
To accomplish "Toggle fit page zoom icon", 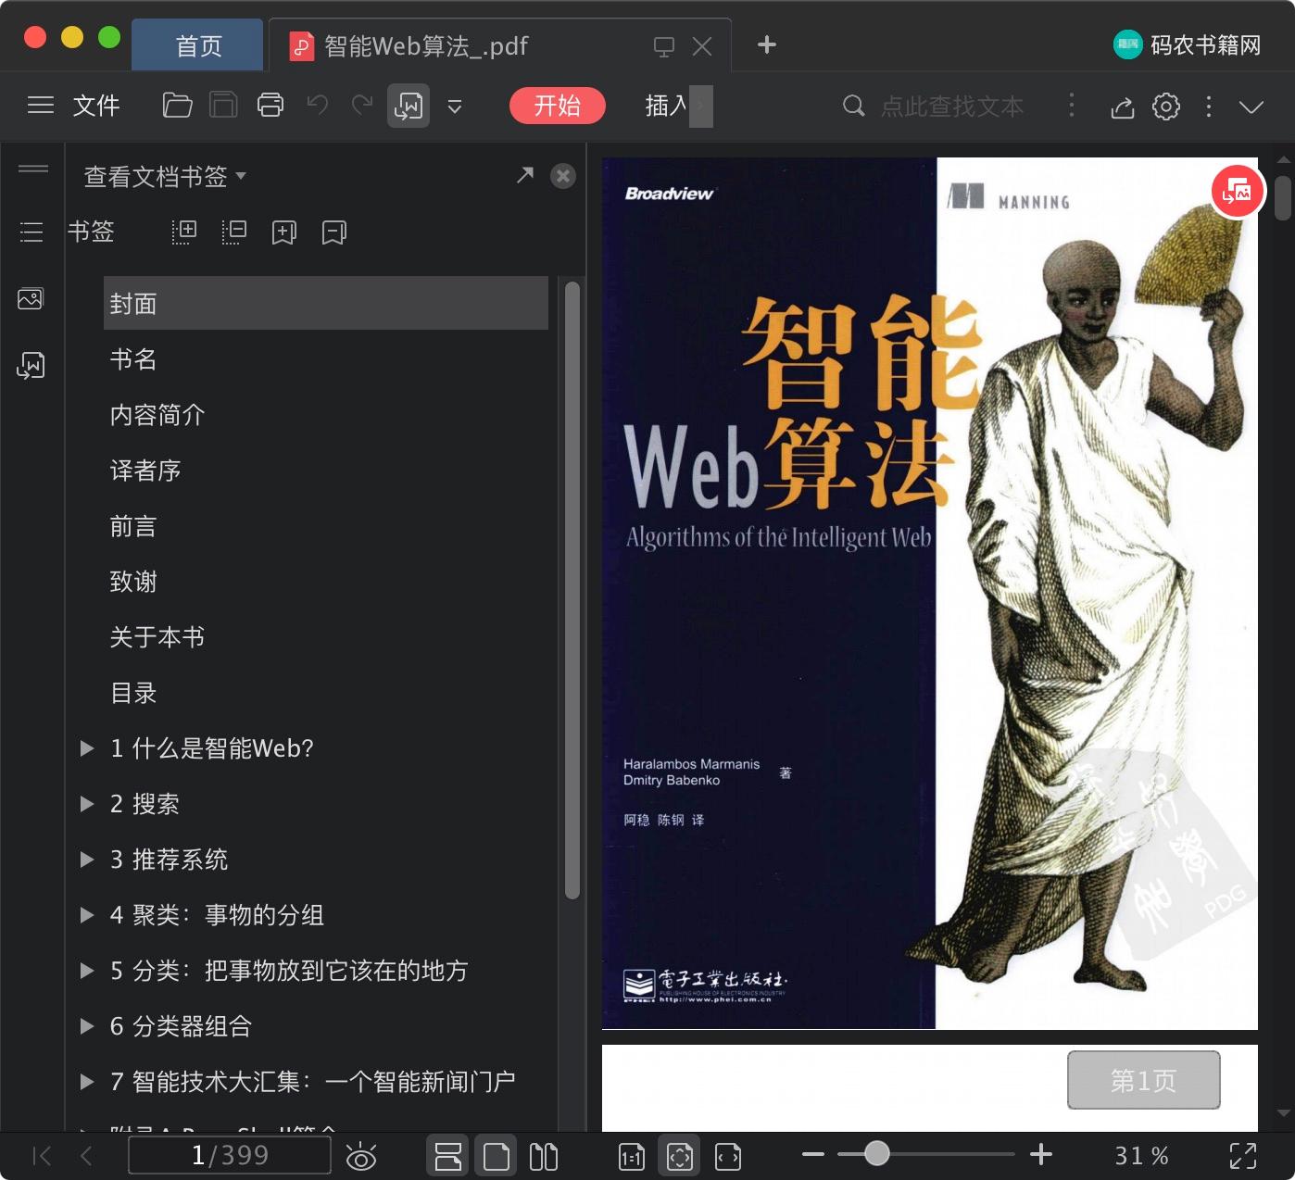I will [x=680, y=1156].
